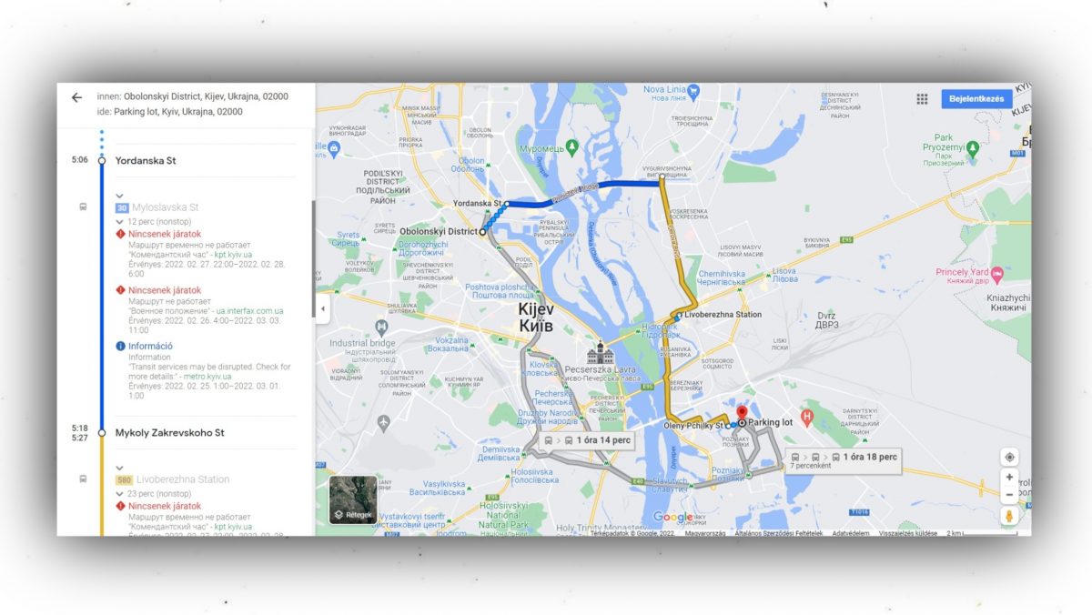The image size is (1092, 615).
Task: Zoom out with the minus icon
Action: 1009,495
